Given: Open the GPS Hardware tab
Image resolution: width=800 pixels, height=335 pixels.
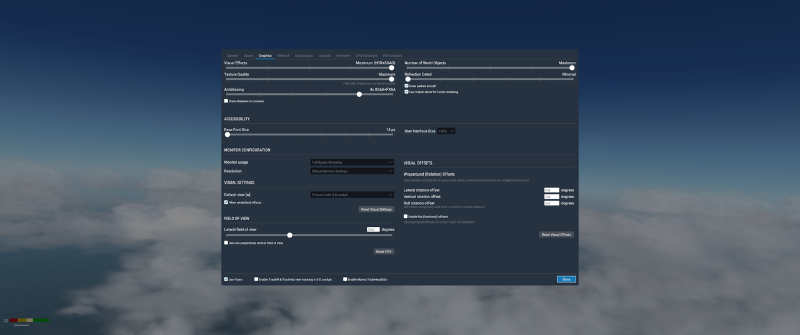Looking at the screenshot, I should click(x=366, y=56).
